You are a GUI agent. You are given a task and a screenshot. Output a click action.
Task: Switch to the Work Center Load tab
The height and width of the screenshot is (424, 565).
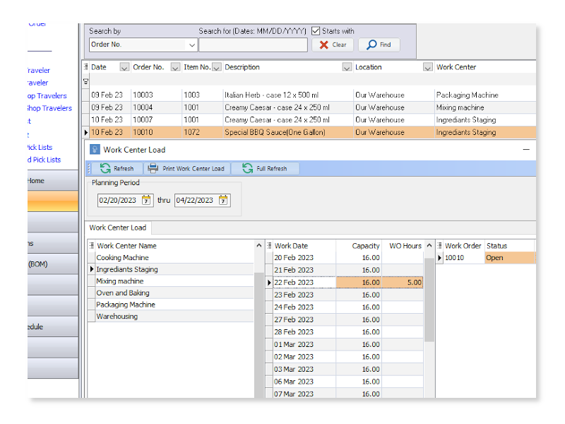[117, 228]
